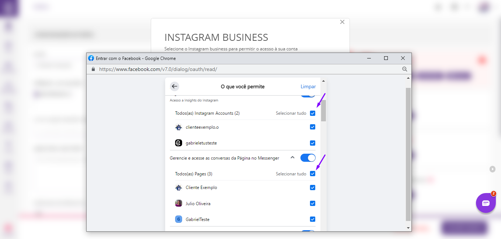Disable Messenger conversations permission switch
This screenshot has width=501, height=239.
tap(308, 158)
